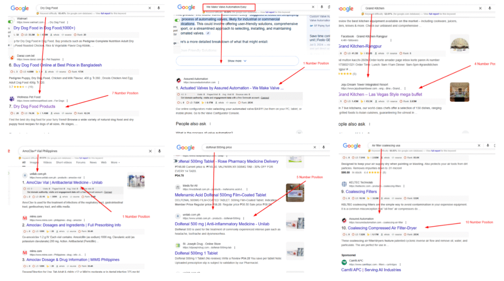Open 'Amoclav Dosage & Drug Information' MIMS link

[73, 260]
